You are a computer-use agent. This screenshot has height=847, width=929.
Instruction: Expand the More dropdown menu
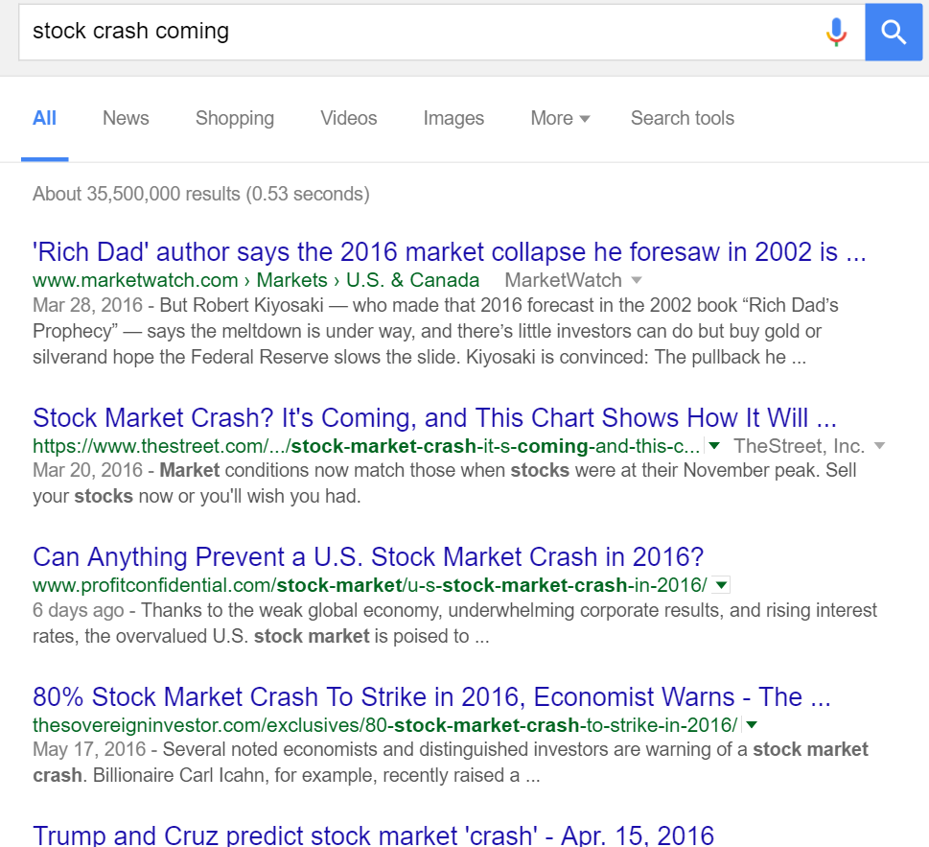[x=560, y=118]
